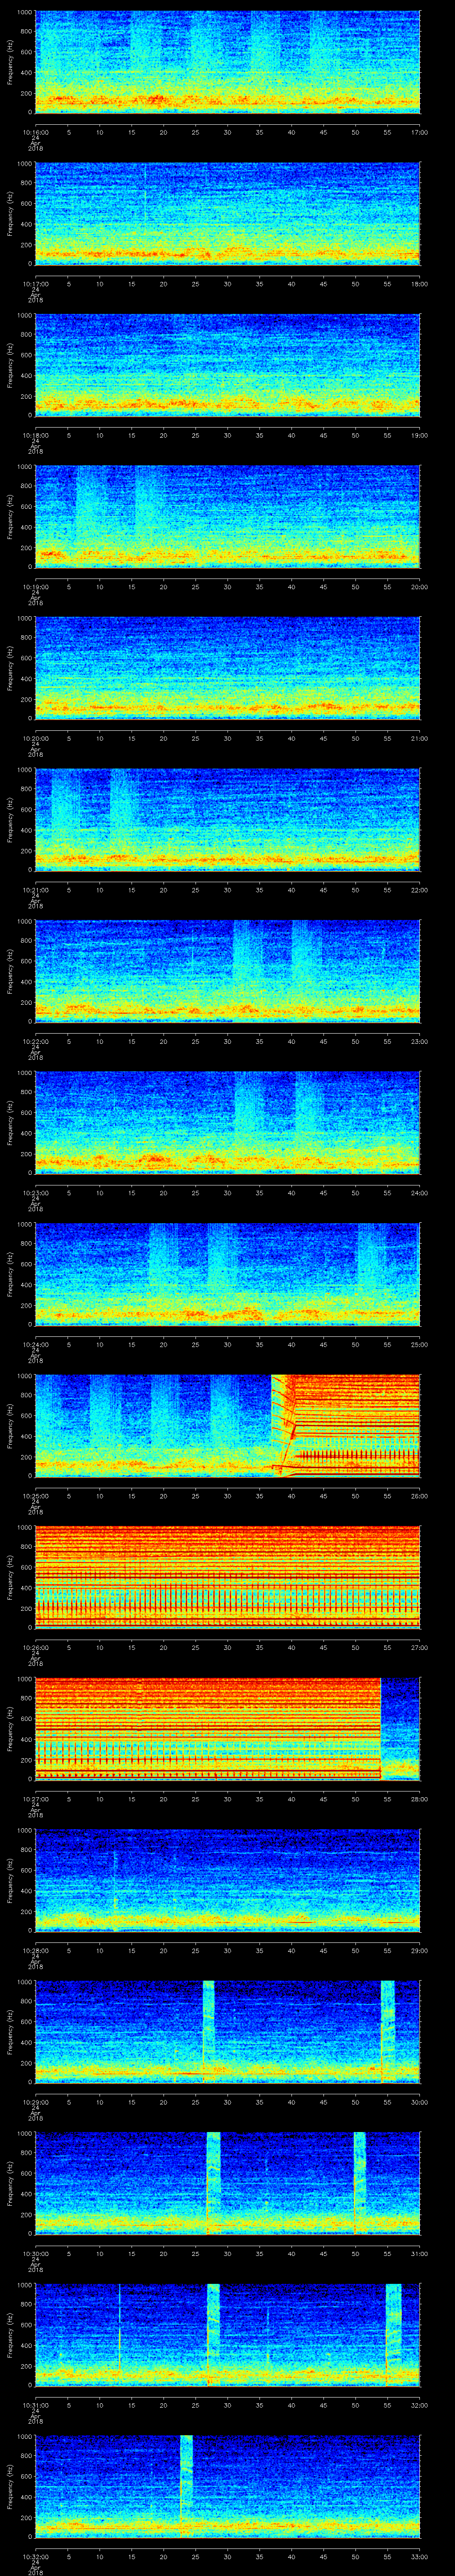
Task: Click the 10:20:00 start time label
Action: point(35,738)
